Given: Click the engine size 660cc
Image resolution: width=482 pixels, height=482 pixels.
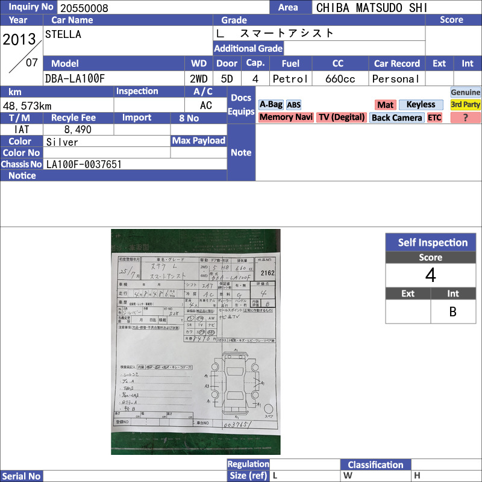Looking at the screenshot, I should [x=340, y=79].
